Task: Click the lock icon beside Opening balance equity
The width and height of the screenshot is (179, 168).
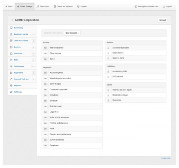Action: pos(109,90)
